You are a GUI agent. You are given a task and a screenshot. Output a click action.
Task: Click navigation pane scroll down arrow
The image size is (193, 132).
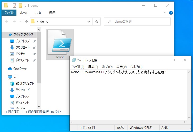click(39, 106)
